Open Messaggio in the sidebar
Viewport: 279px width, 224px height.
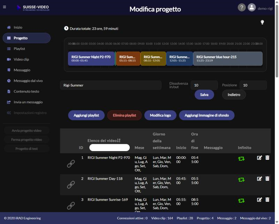point(27,70)
